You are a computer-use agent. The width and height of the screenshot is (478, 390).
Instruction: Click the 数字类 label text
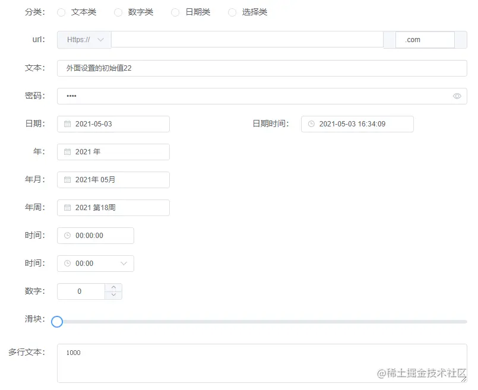point(141,12)
